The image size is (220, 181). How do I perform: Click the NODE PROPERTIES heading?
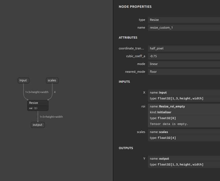pos(135,7)
